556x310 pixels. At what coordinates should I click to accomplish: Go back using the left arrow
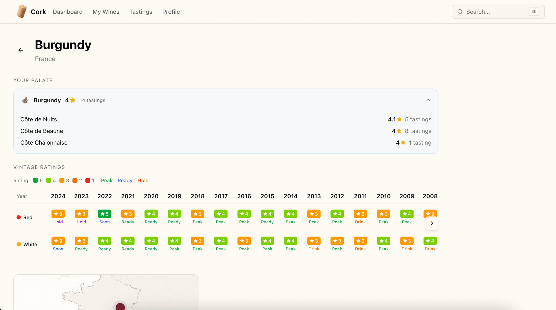click(21, 50)
